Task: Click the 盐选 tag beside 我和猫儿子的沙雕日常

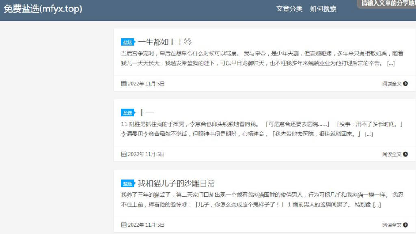Action: tap(128, 183)
